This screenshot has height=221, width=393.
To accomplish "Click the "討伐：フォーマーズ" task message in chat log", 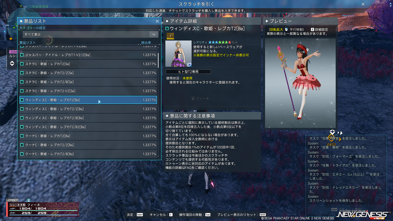I will (345, 156).
